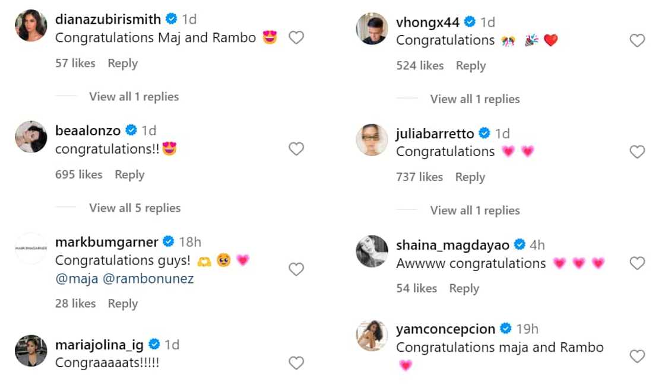
Task: Click heart next to yamconcepcion's comment
Action: [637, 356]
